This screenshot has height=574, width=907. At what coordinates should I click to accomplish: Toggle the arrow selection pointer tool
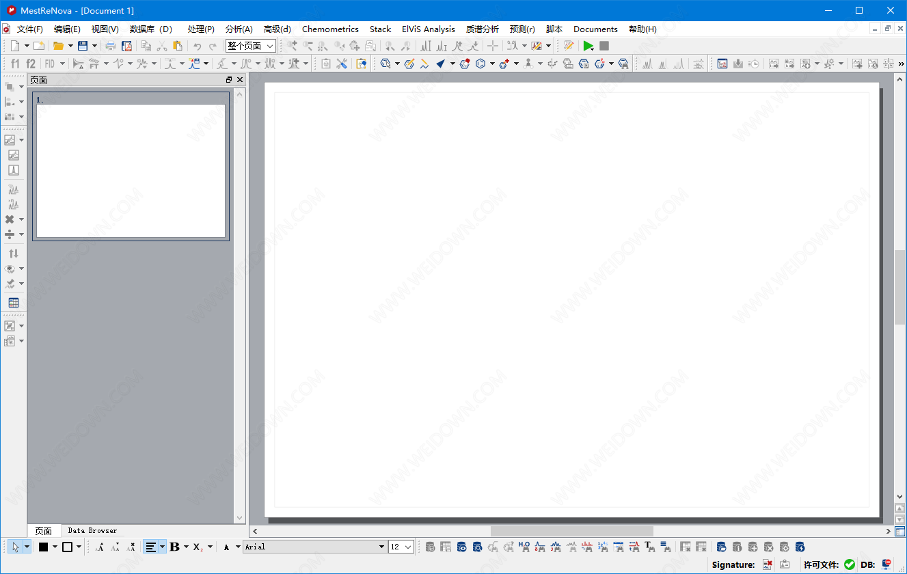16,547
